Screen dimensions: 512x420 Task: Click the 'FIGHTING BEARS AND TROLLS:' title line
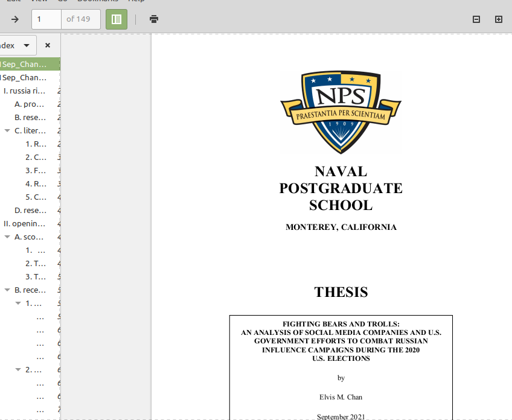click(x=341, y=324)
